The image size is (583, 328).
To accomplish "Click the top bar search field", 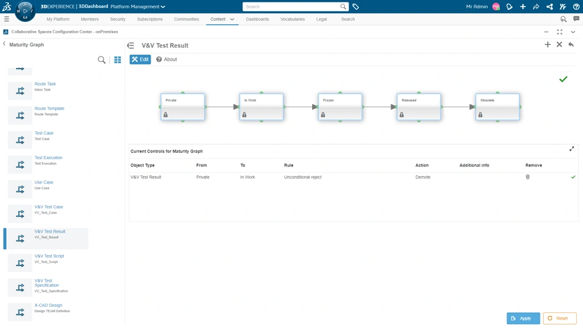I will click(x=291, y=7).
